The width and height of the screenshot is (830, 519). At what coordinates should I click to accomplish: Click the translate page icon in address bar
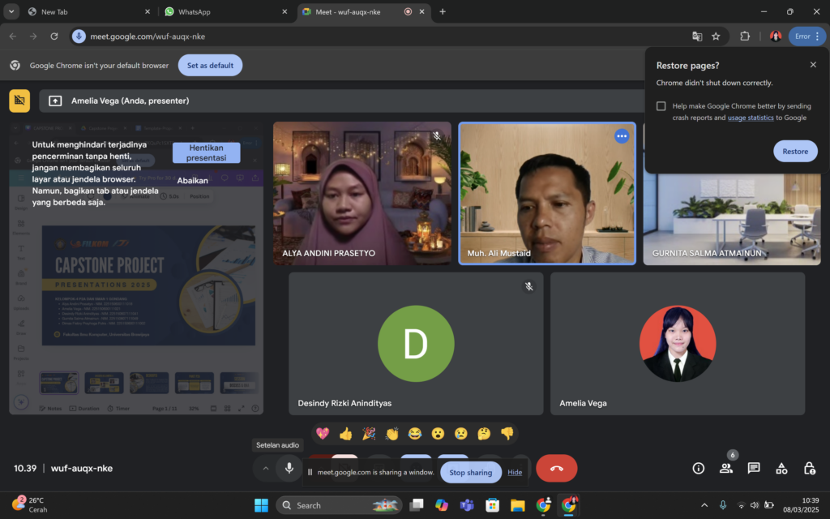(x=697, y=36)
